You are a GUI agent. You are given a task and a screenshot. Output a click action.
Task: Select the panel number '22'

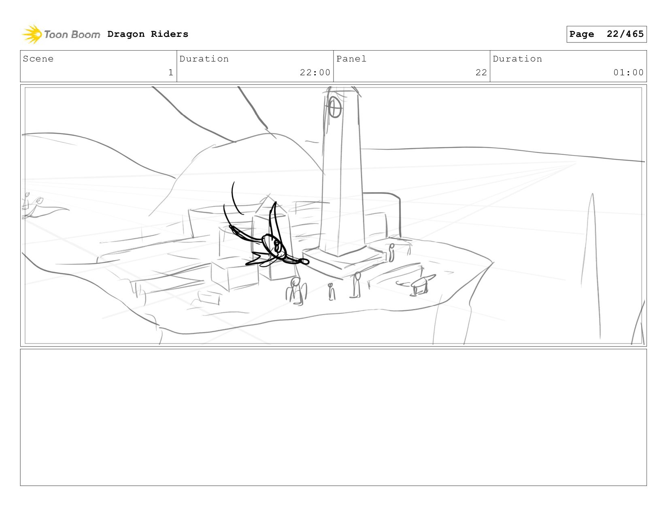click(481, 72)
